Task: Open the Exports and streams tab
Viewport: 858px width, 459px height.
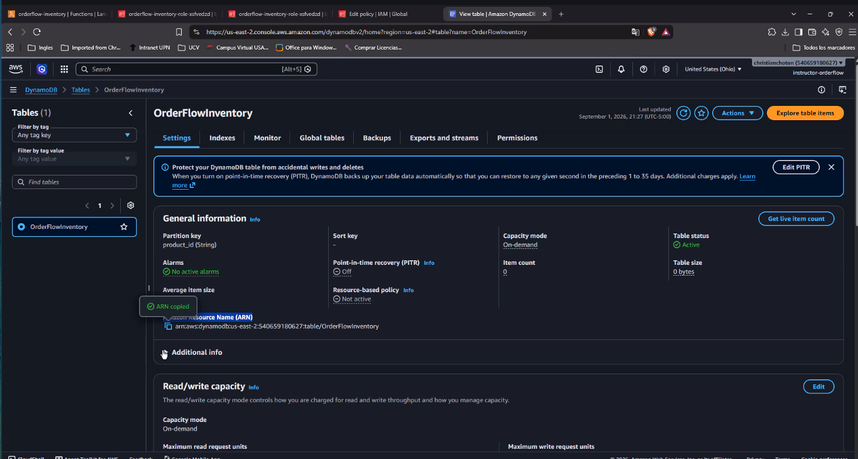Action: (444, 138)
